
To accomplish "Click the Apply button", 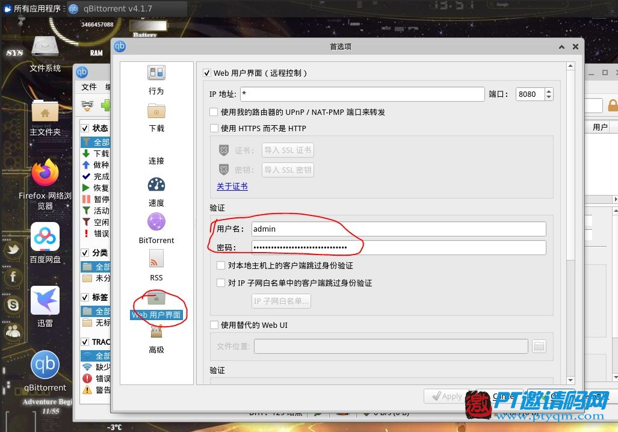I will pyautogui.click(x=447, y=396).
